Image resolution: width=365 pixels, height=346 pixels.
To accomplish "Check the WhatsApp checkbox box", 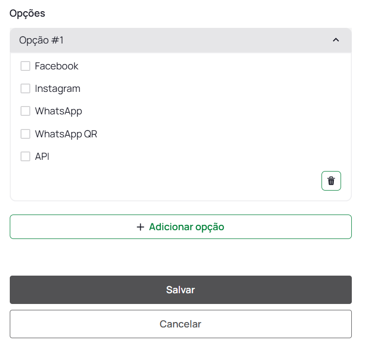I will pyautogui.click(x=25, y=111).
